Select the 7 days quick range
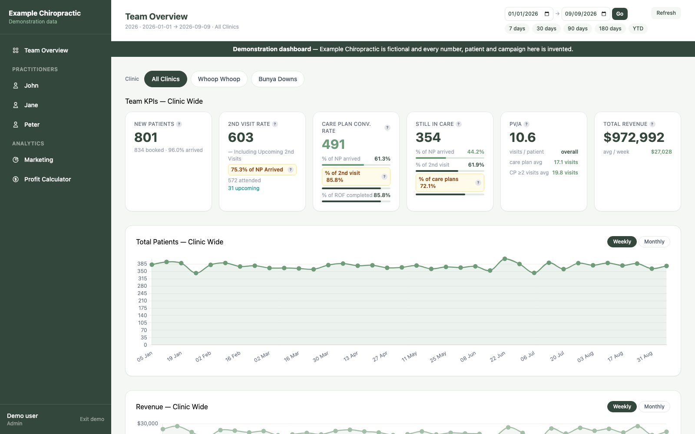Viewport: 695px width, 434px height. pyautogui.click(x=517, y=29)
